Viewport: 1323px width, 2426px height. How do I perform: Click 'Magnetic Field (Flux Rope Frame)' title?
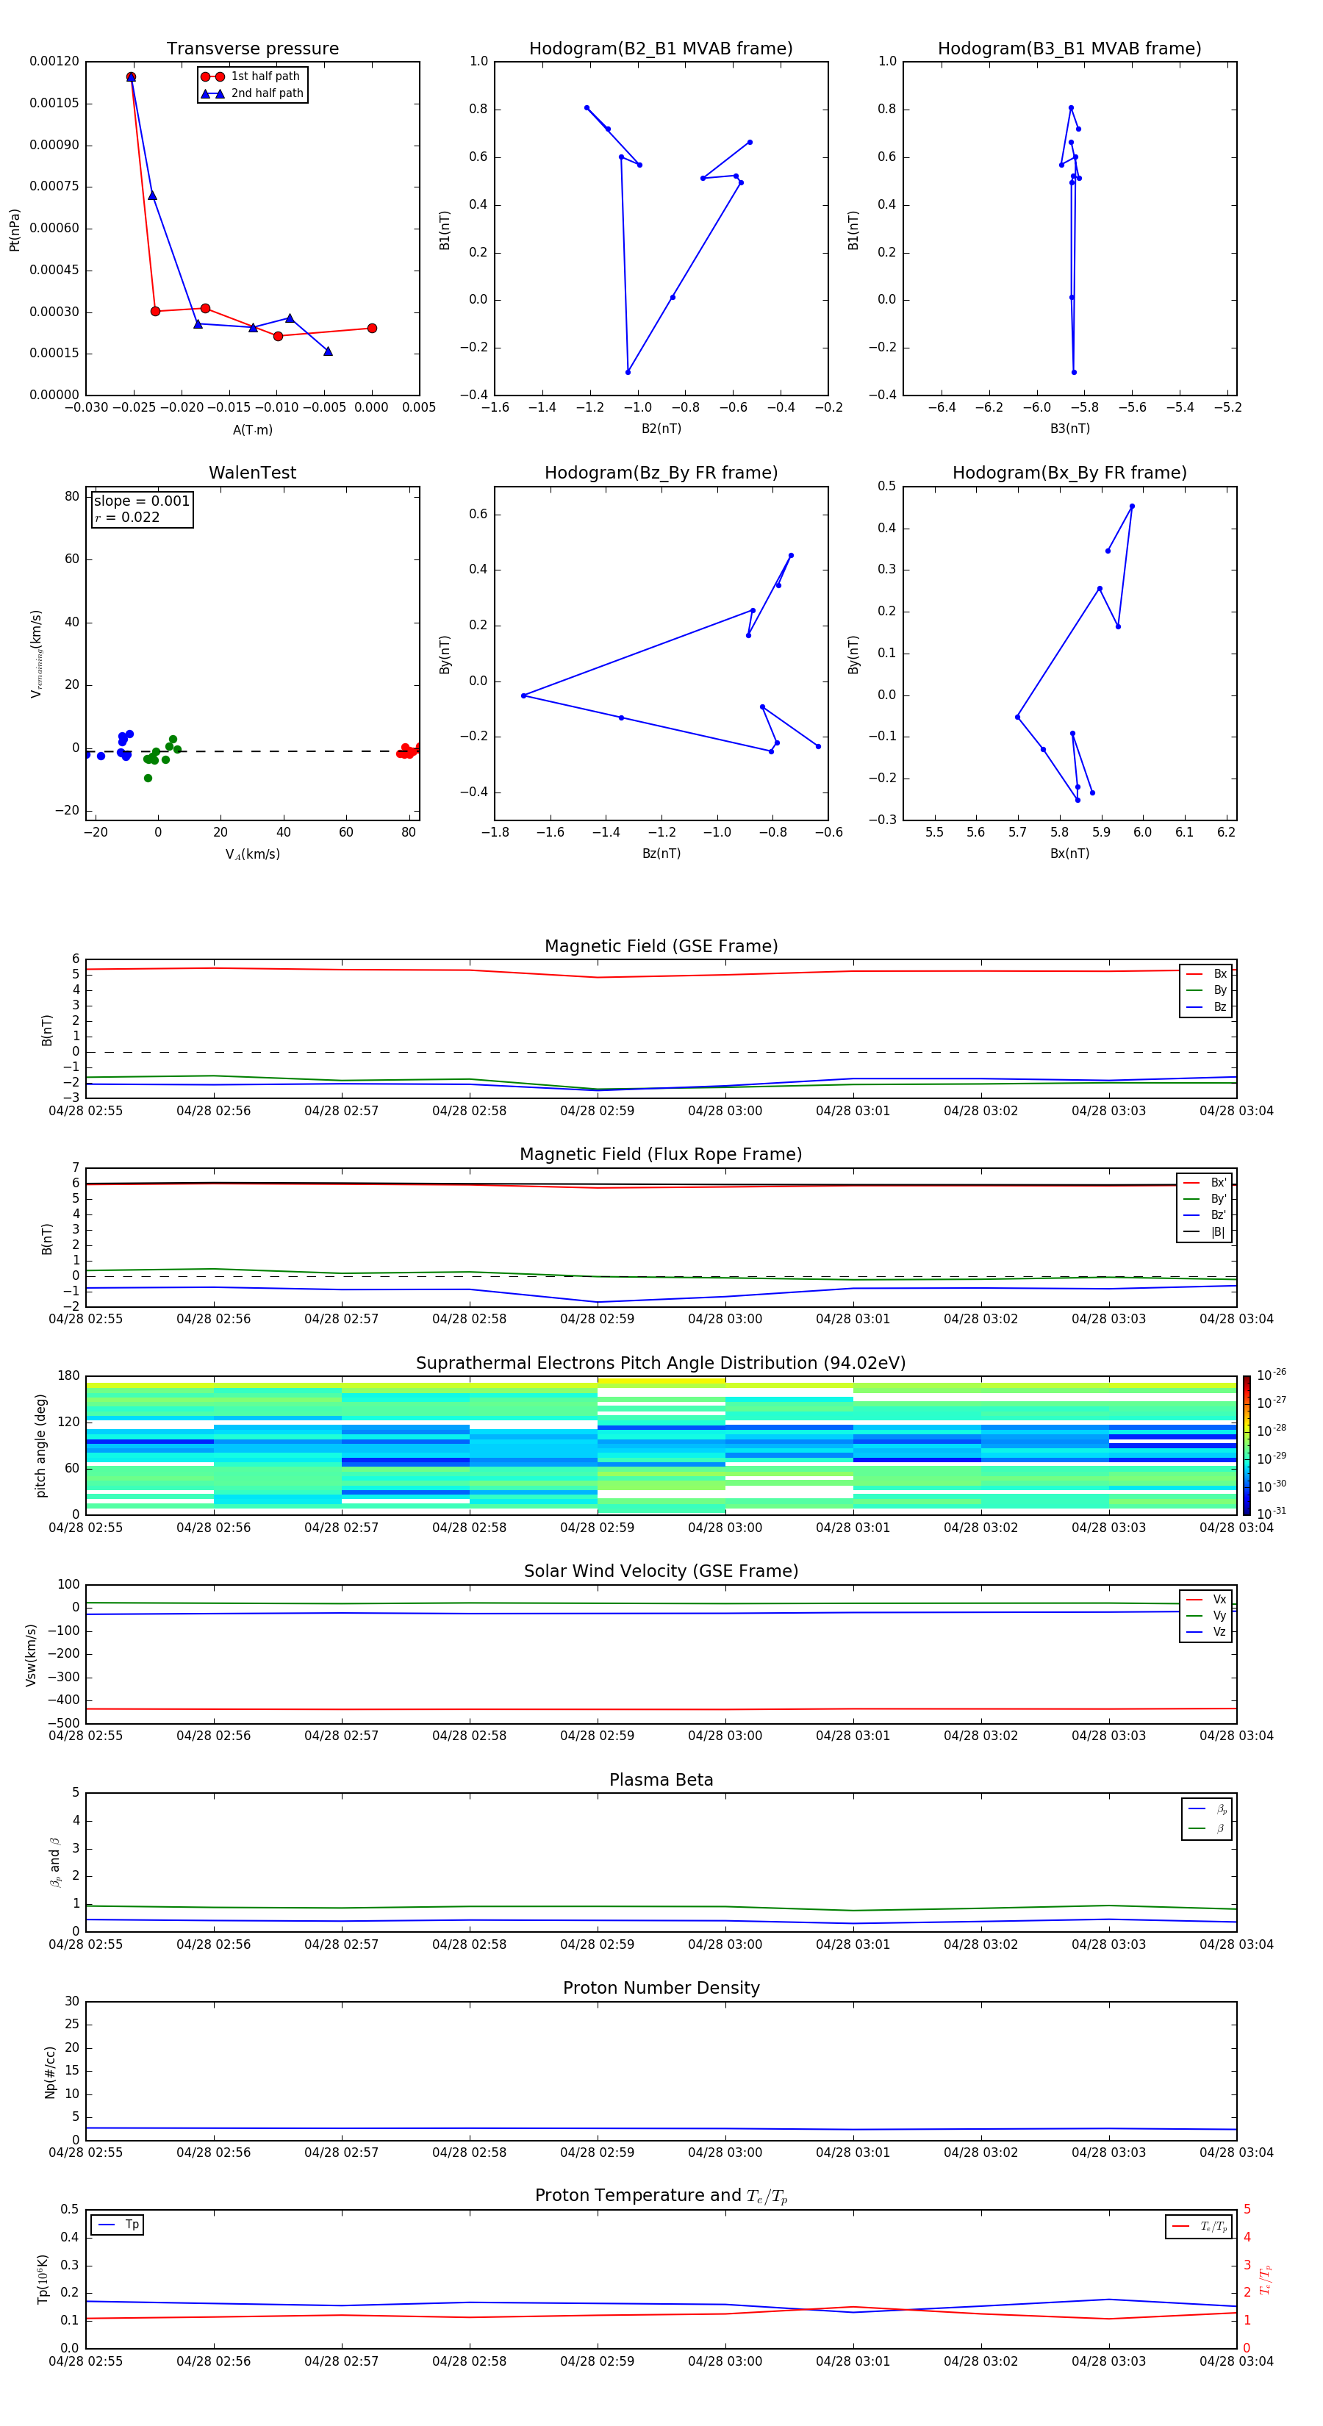point(661,1155)
